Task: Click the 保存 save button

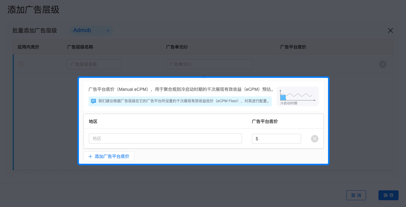Action: coord(388,195)
